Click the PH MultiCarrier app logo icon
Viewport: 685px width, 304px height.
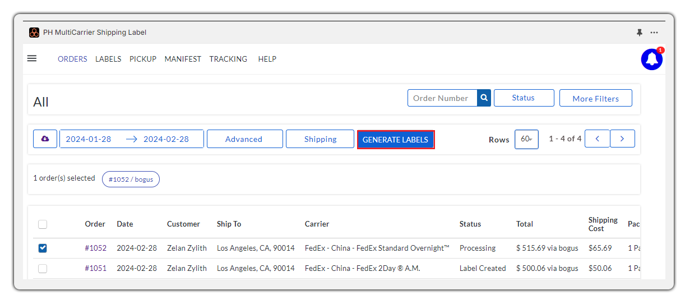click(34, 33)
